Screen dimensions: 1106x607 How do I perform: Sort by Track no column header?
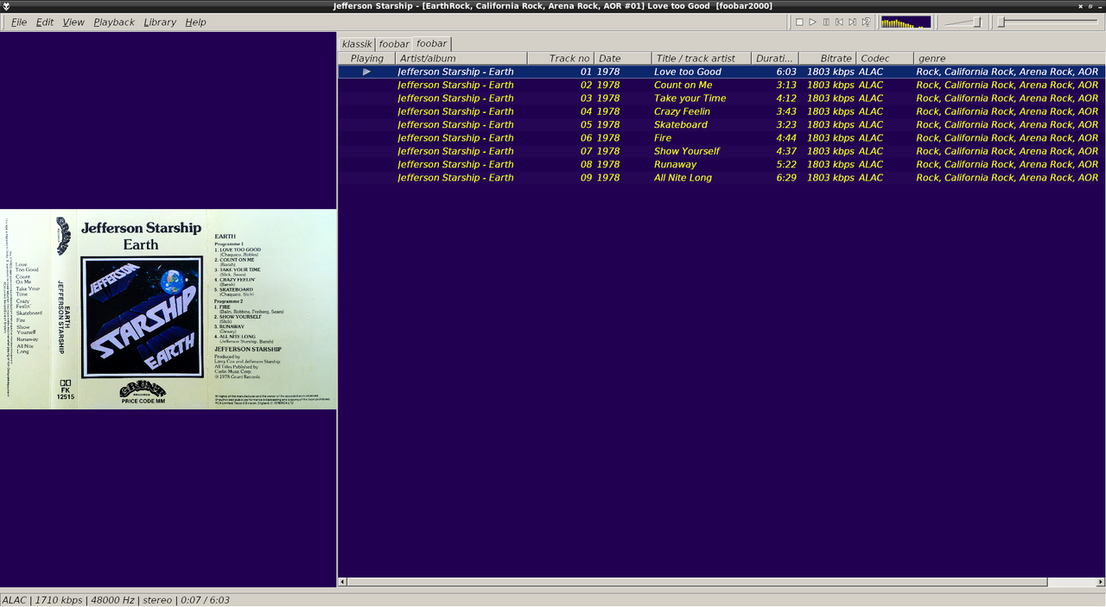(x=561, y=58)
